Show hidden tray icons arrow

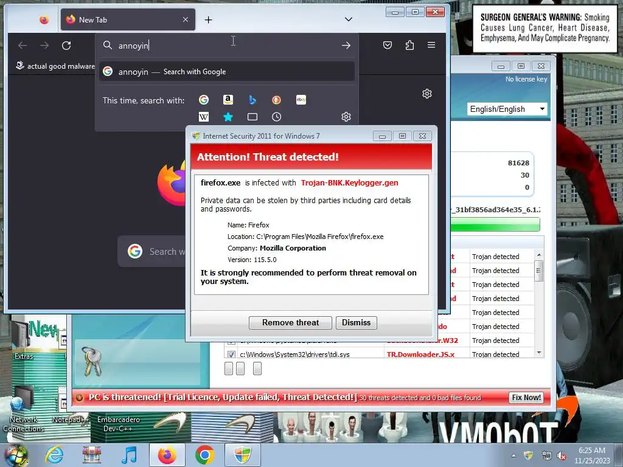tap(513, 456)
